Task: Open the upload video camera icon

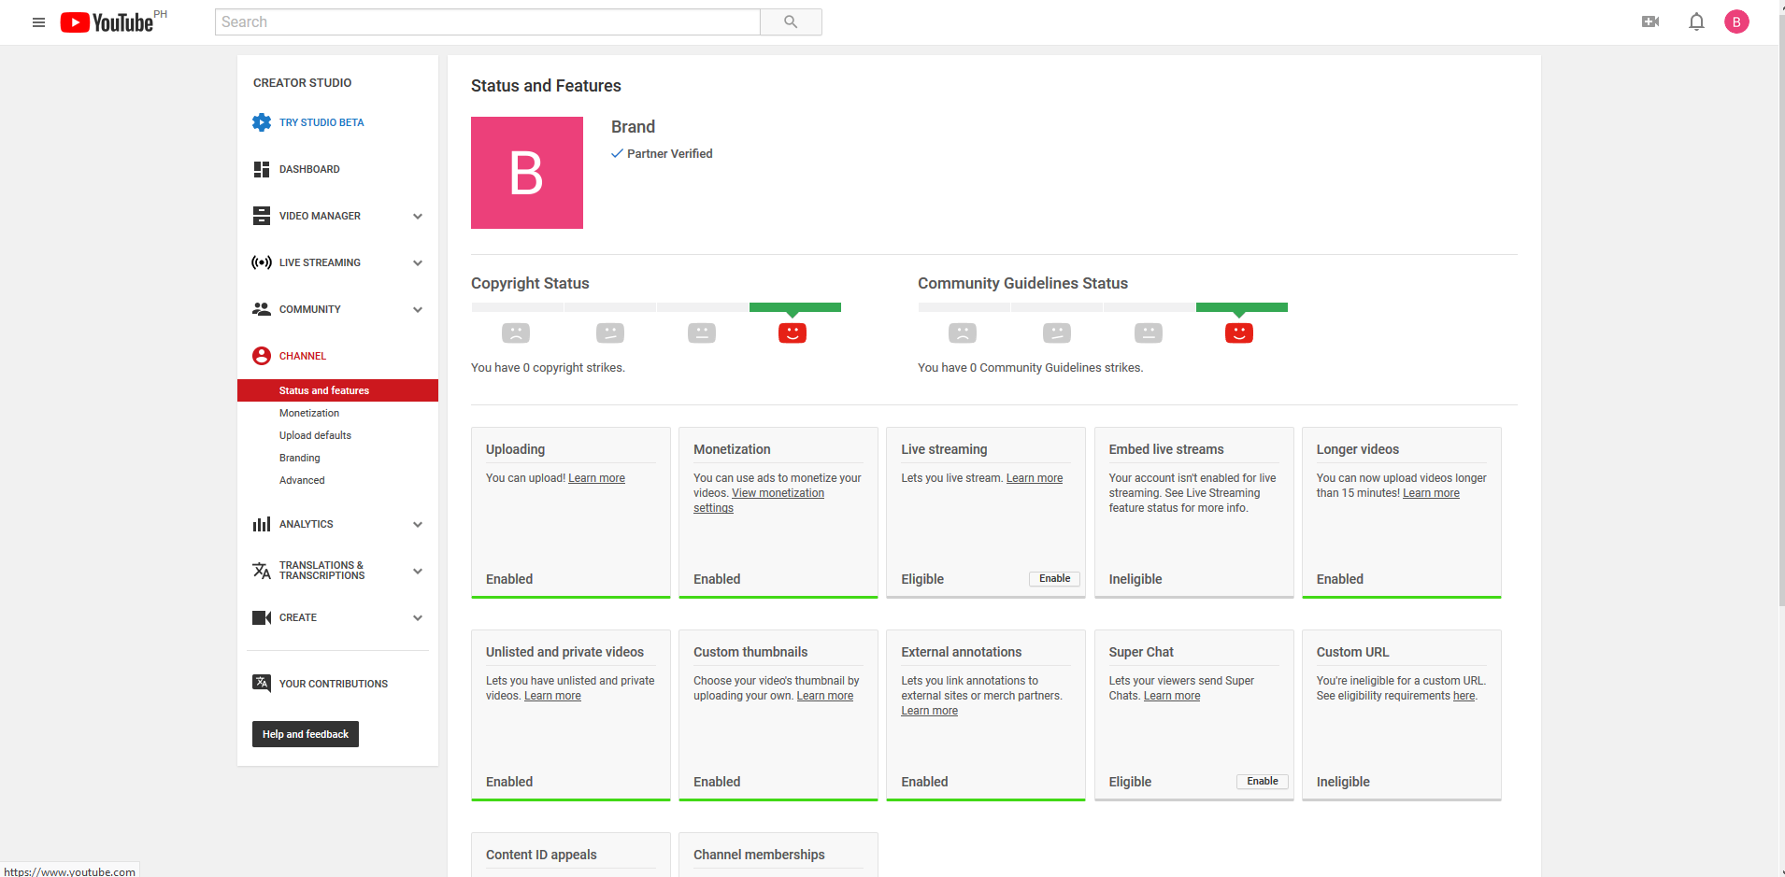Action: [1650, 21]
